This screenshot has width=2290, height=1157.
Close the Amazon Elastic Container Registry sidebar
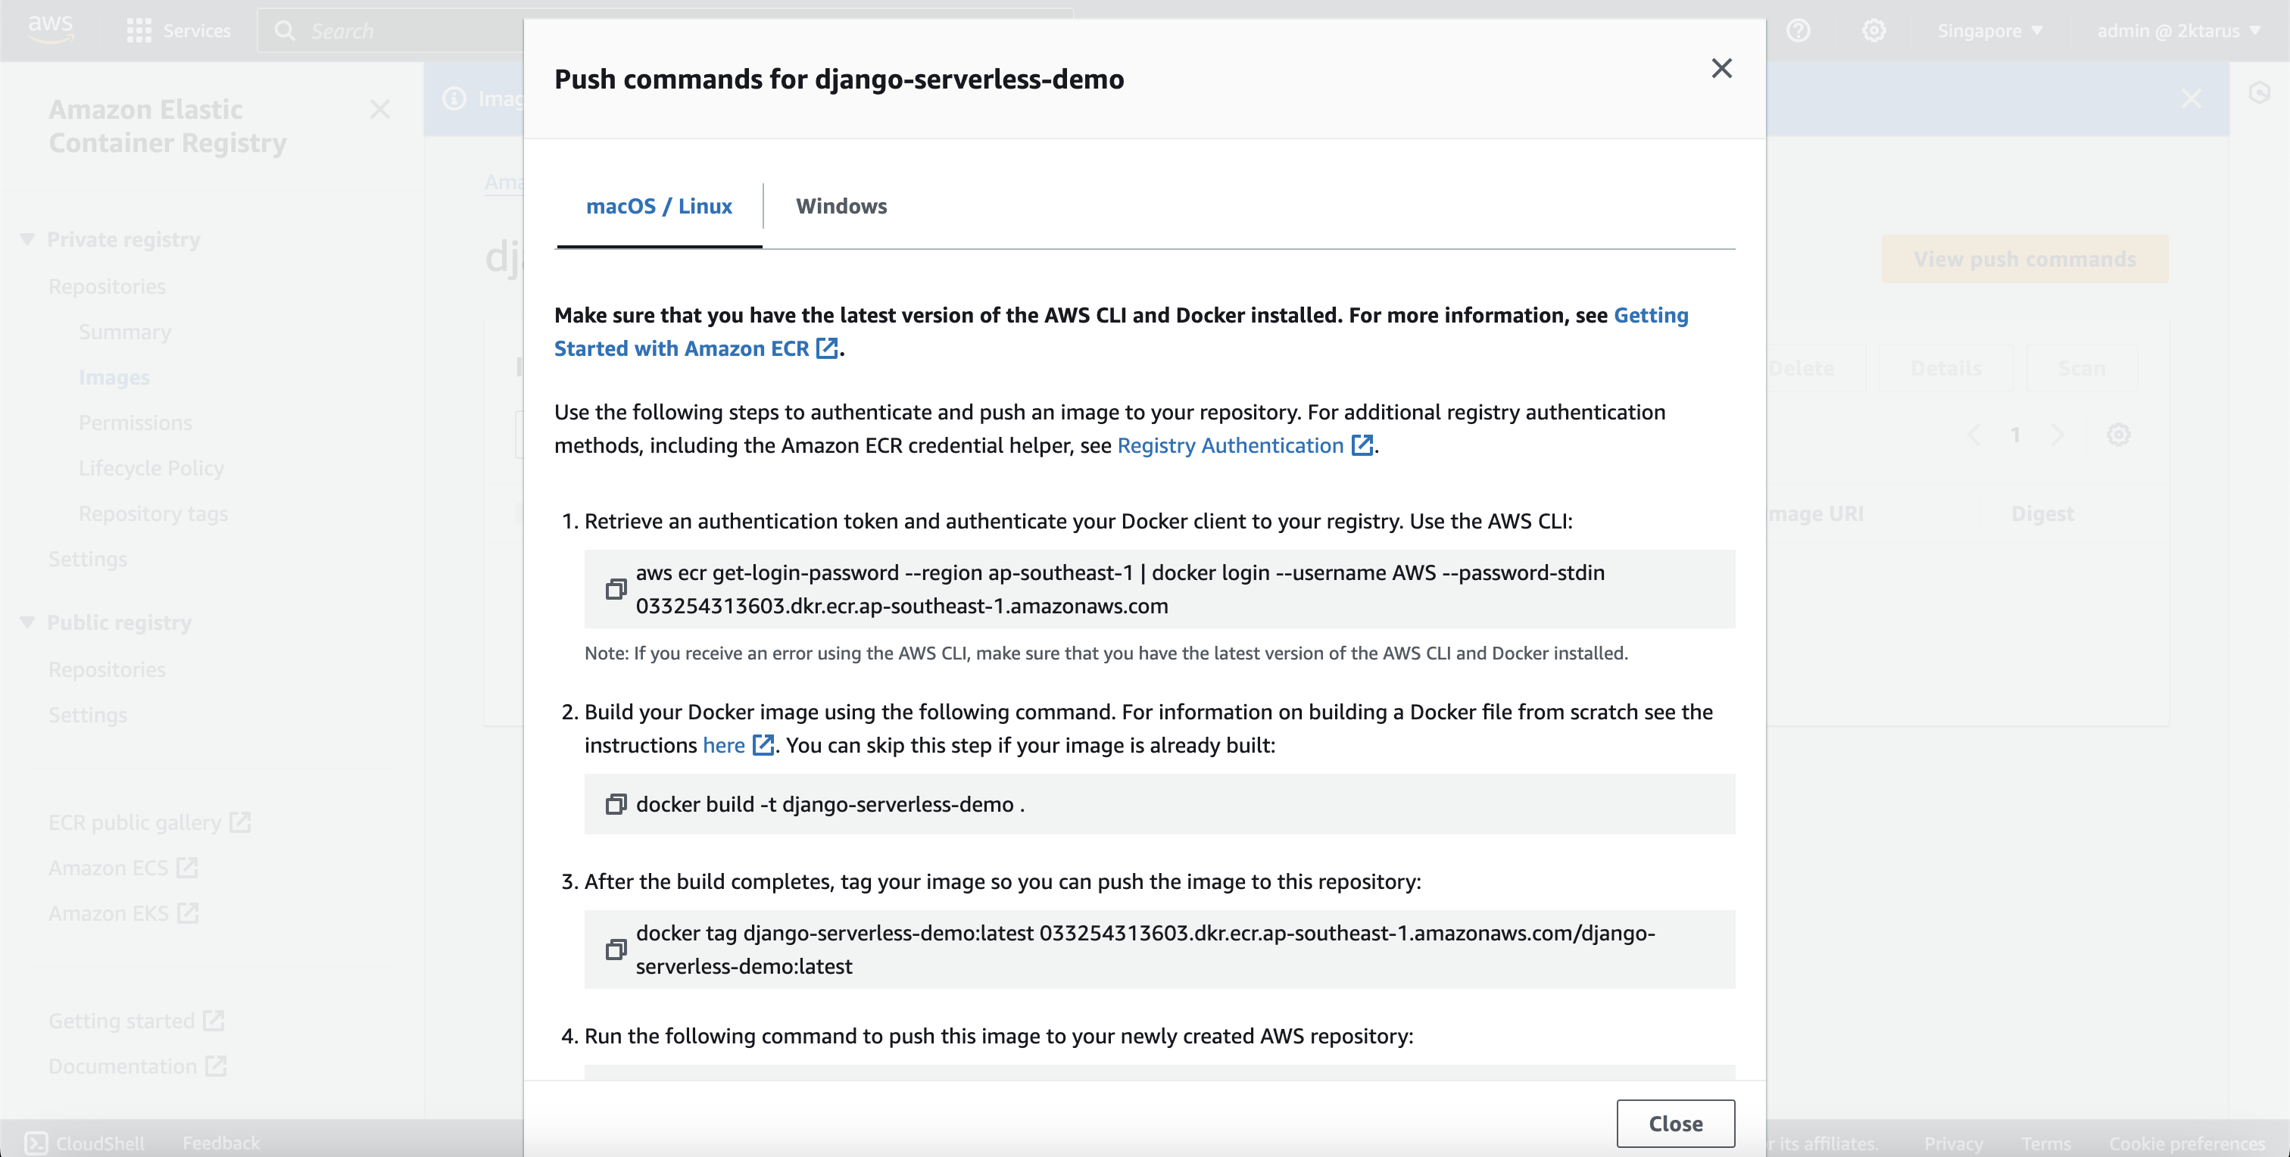[x=379, y=109]
